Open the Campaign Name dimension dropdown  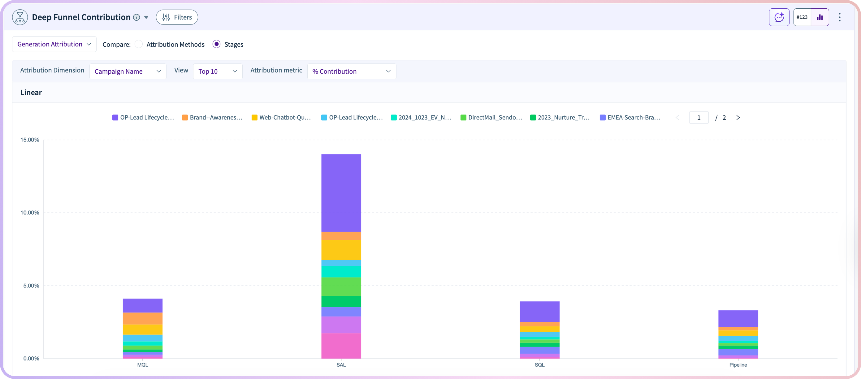click(128, 71)
